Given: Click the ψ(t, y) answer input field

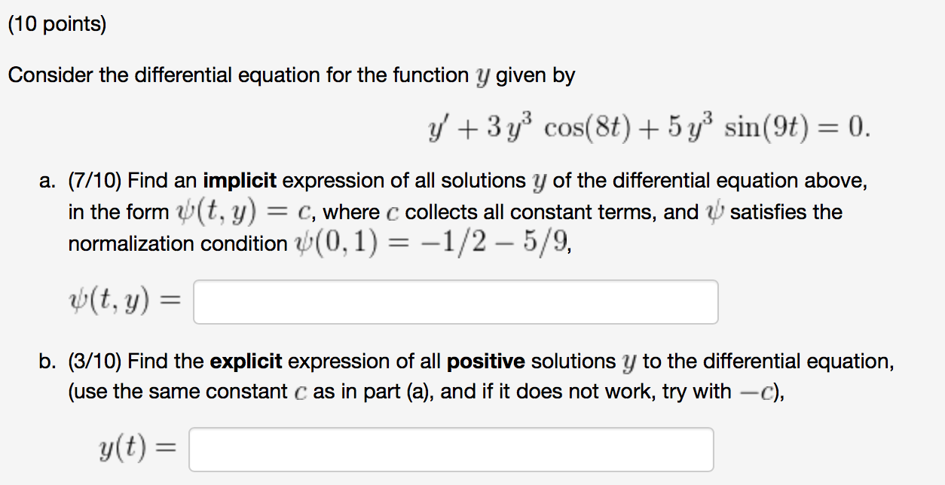Looking at the screenshot, I should 455,301.
